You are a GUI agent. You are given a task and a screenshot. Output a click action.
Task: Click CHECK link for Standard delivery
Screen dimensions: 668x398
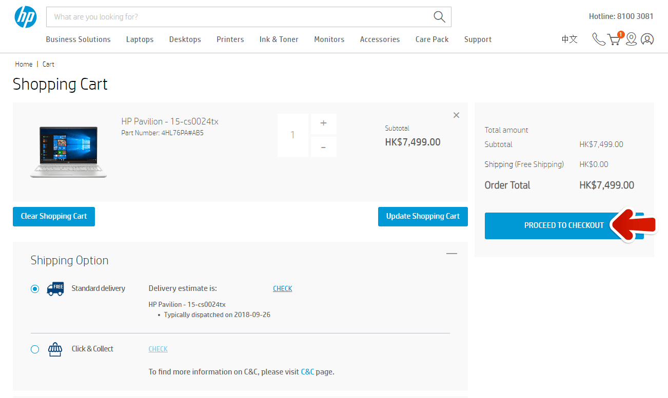(x=283, y=289)
